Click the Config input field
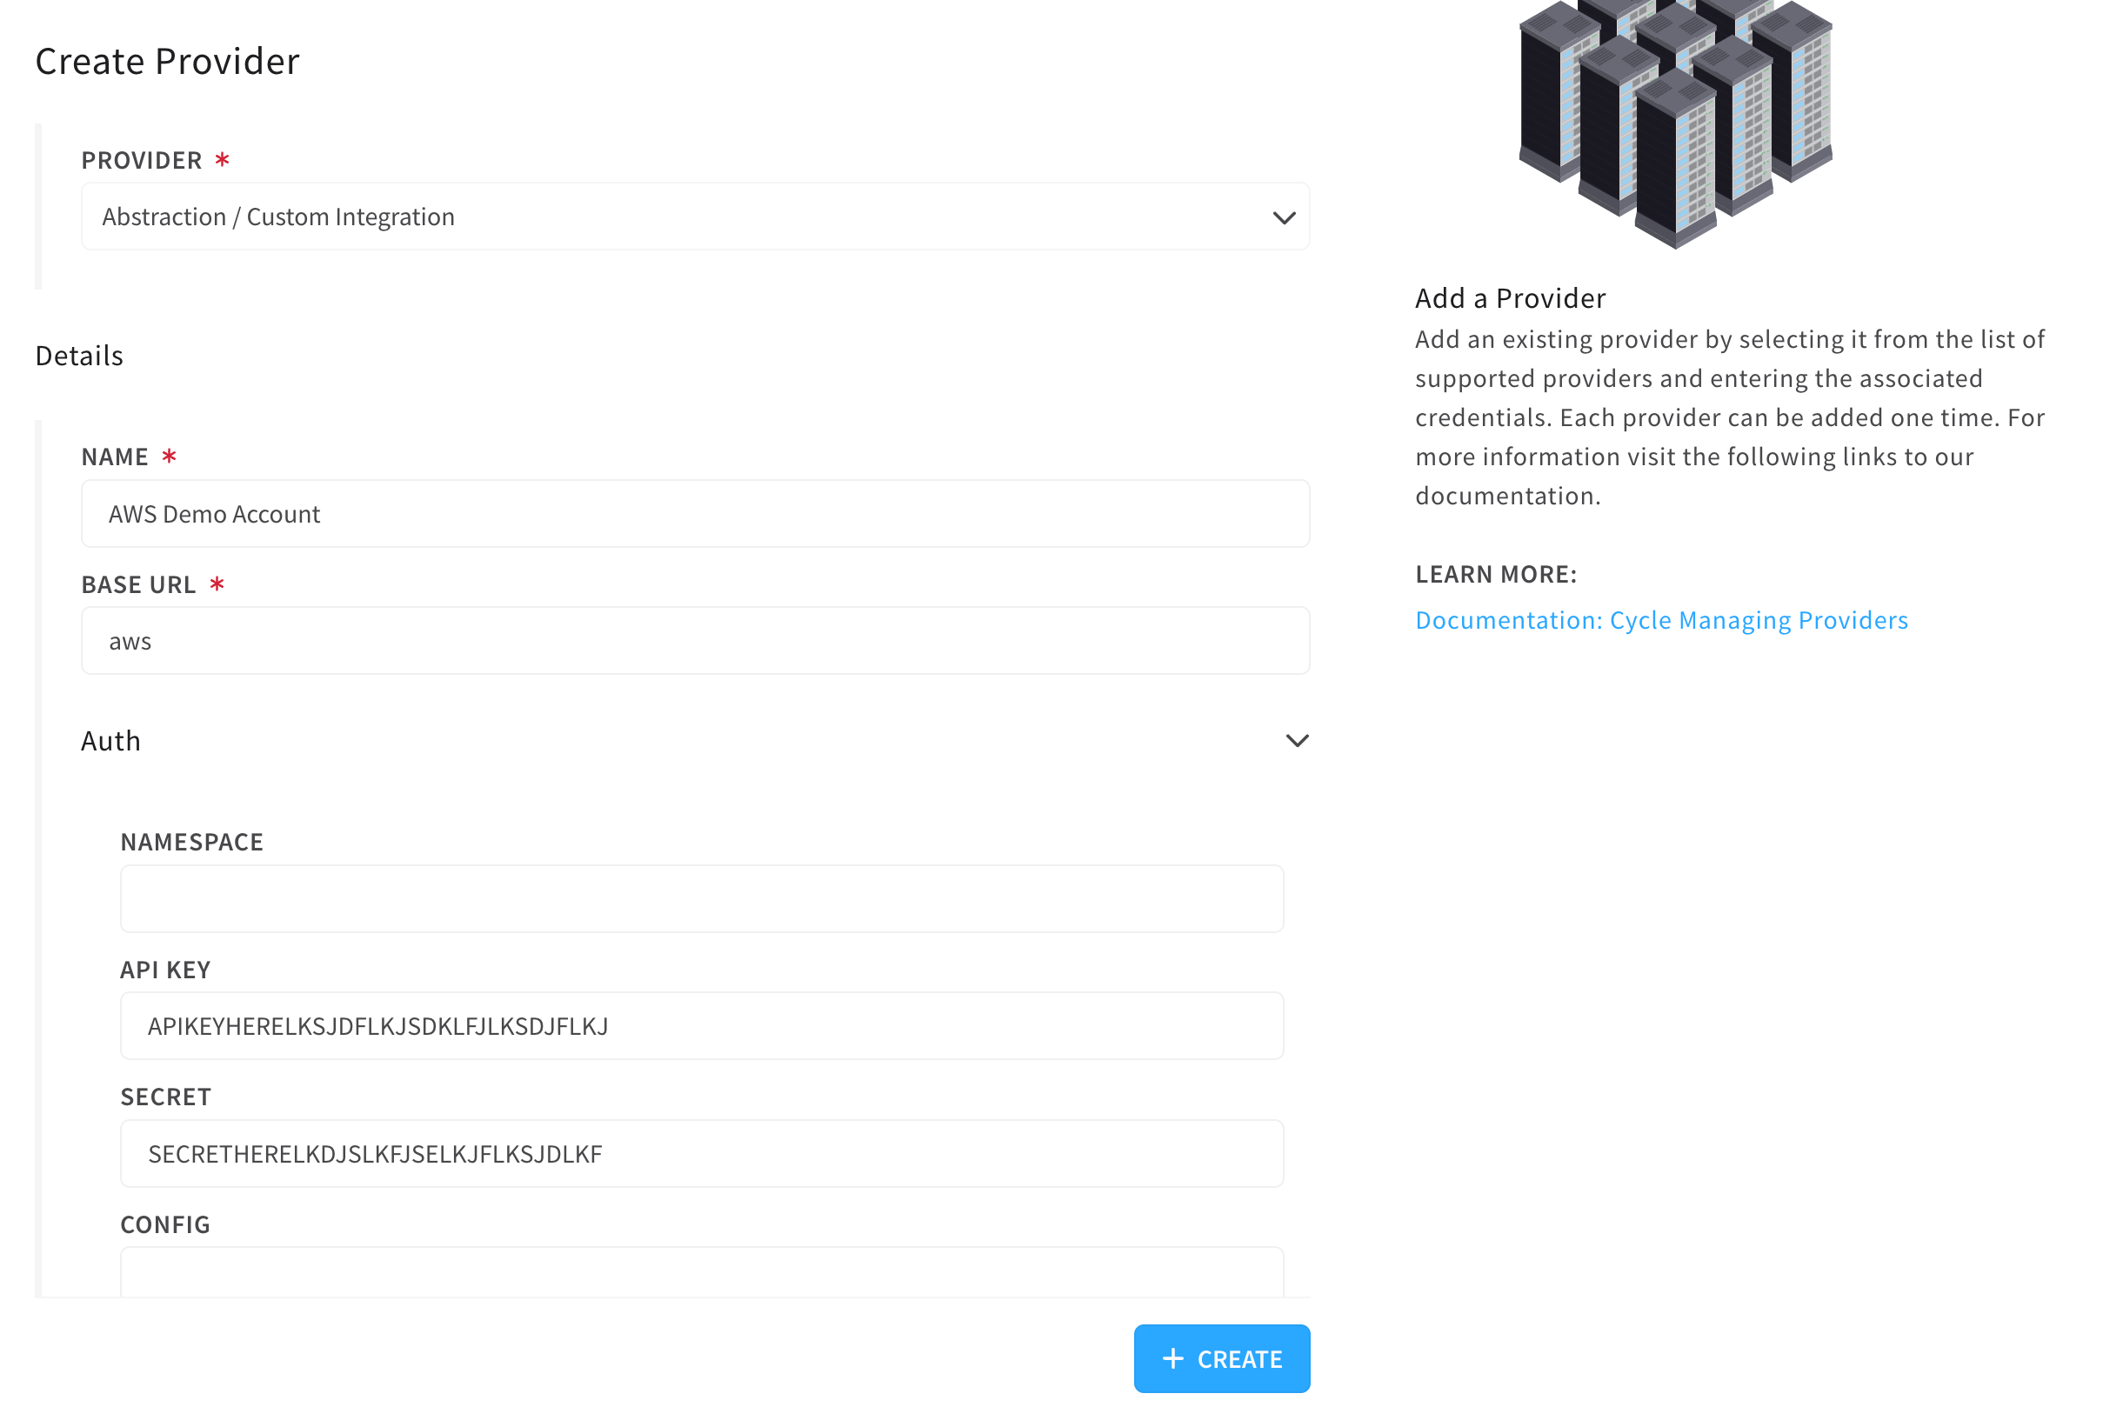The width and height of the screenshot is (2103, 1407). pyautogui.click(x=702, y=1271)
